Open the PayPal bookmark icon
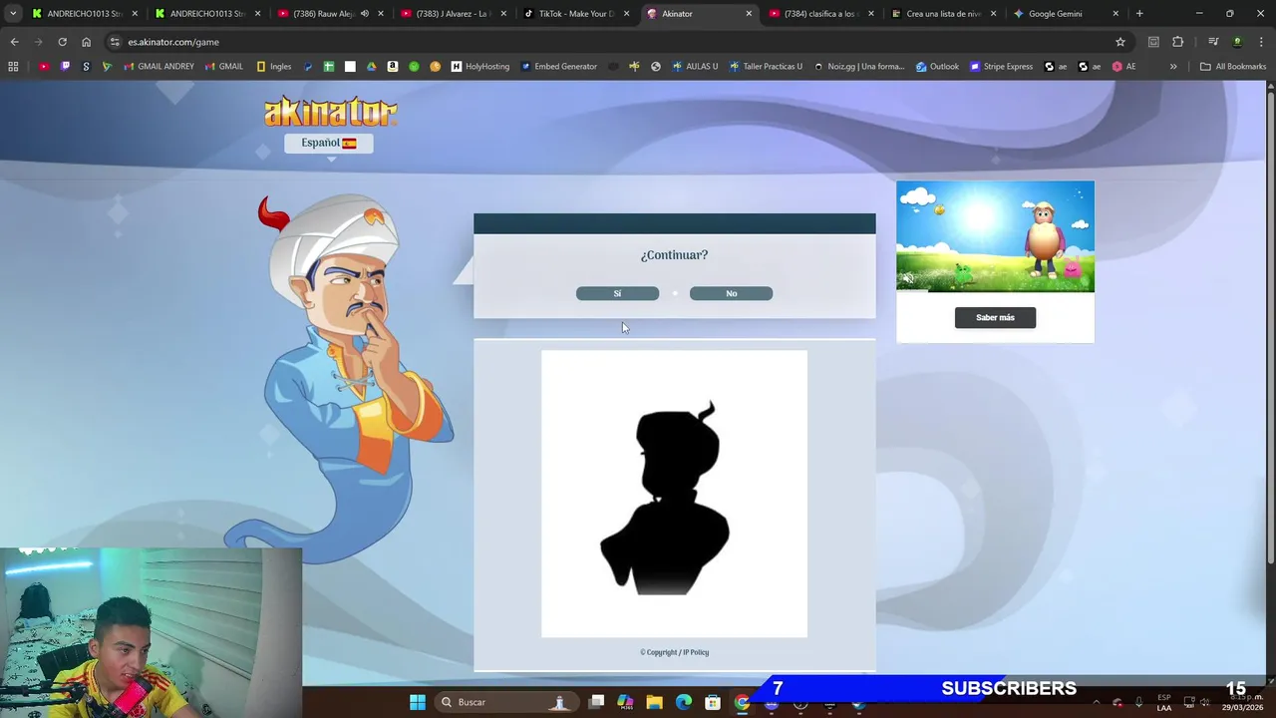Screen dimensions: 1276x718 [308, 67]
